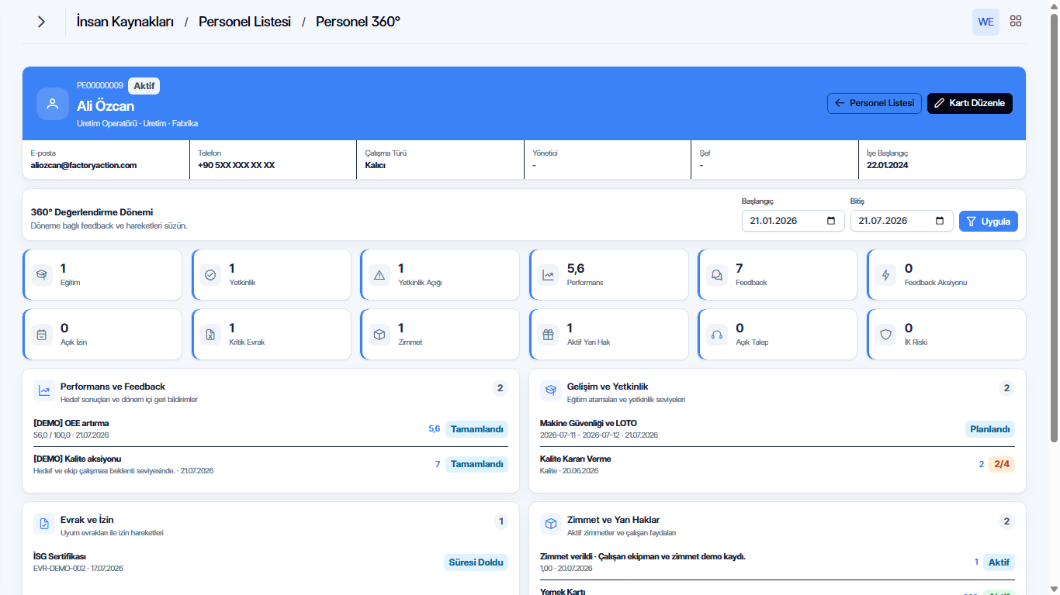Click the phone number +90 5XX XXX XX XX

point(237,165)
